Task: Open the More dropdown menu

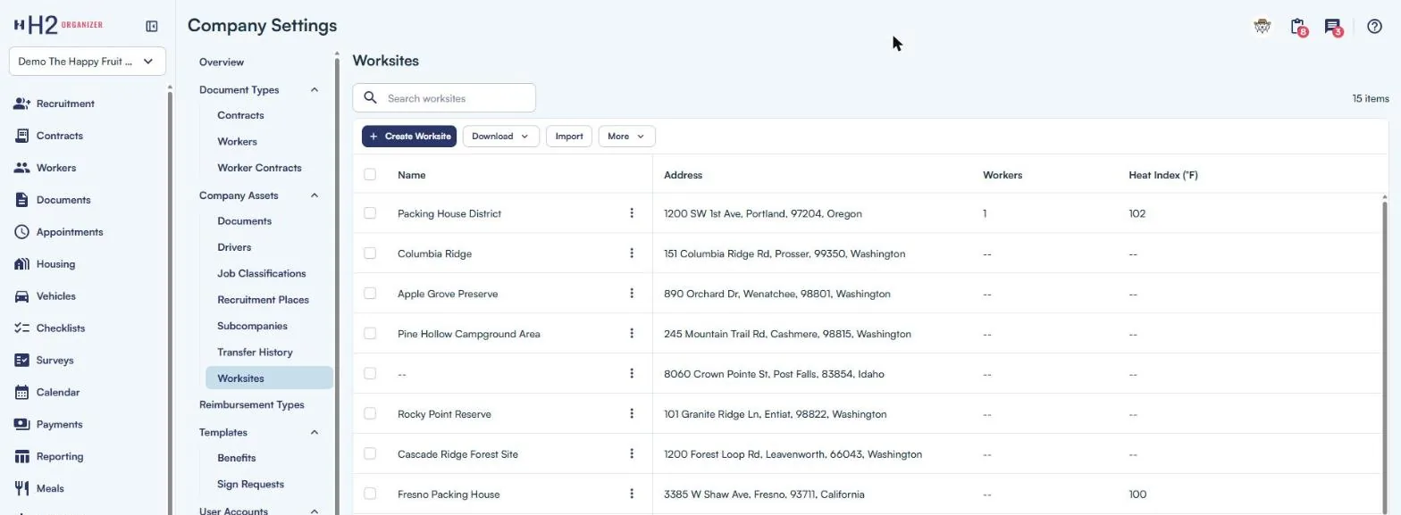Action: (626, 137)
